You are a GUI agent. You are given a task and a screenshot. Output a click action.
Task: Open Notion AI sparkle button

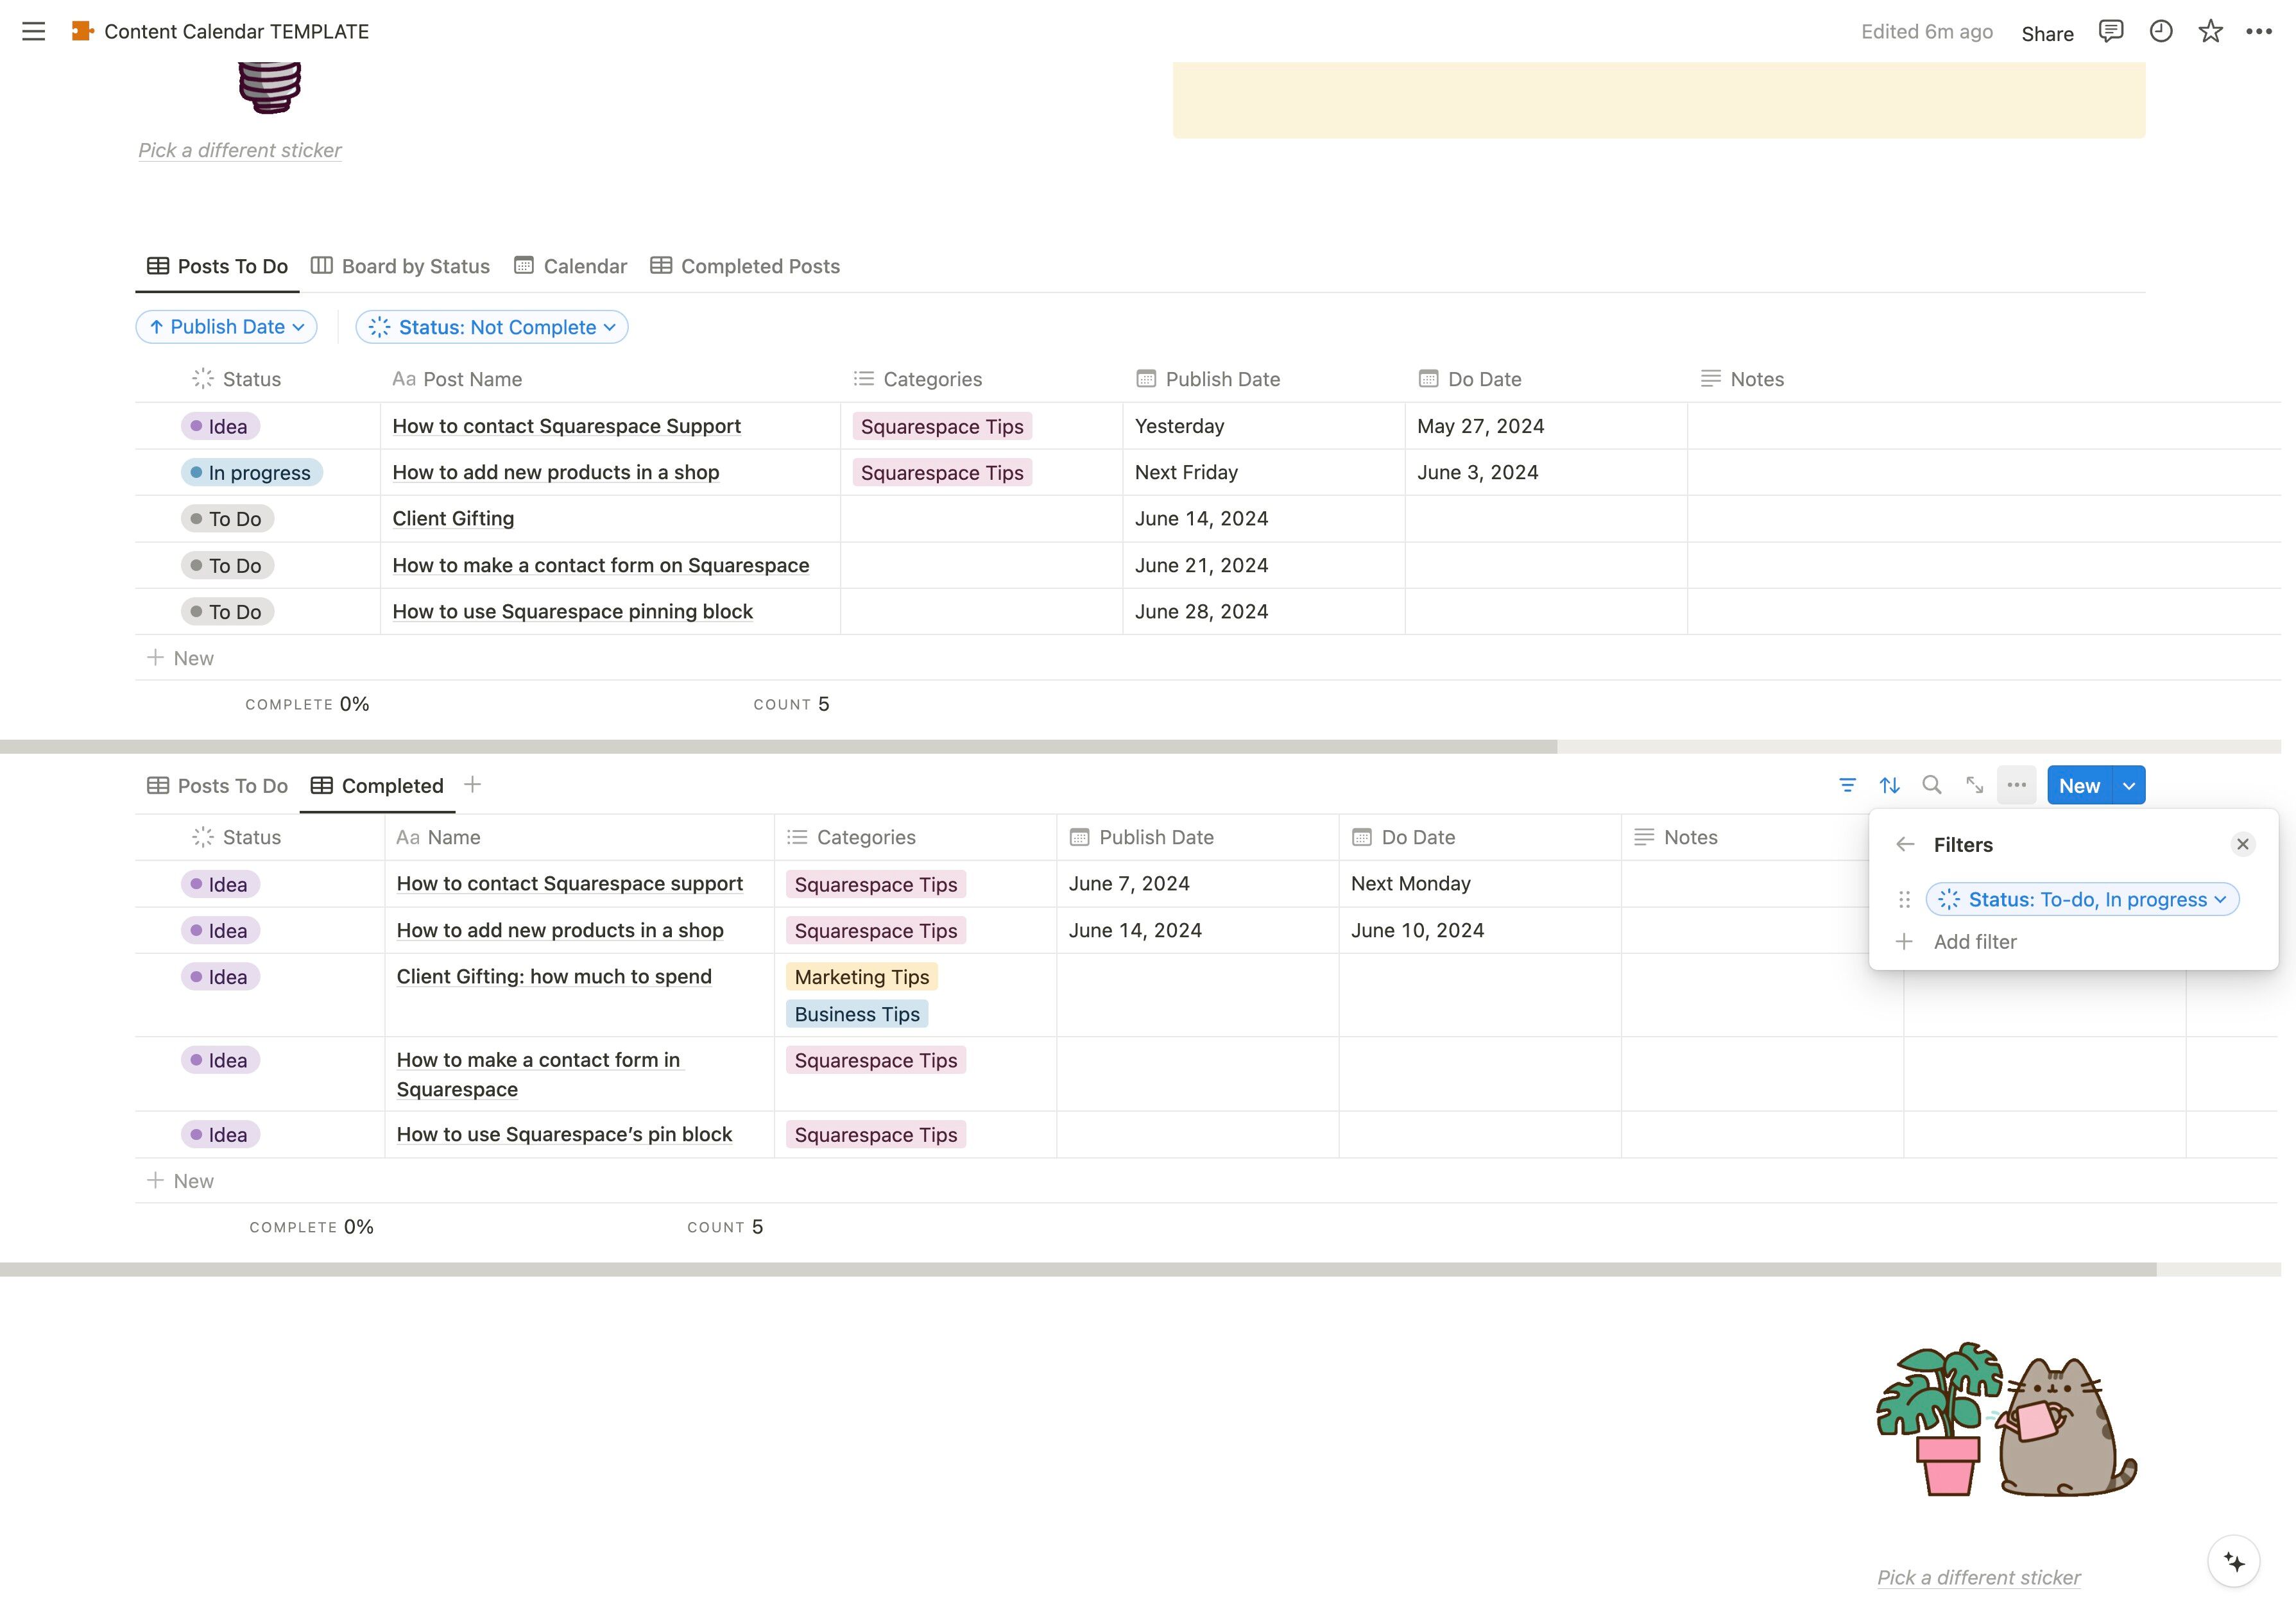[2233, 1561]
